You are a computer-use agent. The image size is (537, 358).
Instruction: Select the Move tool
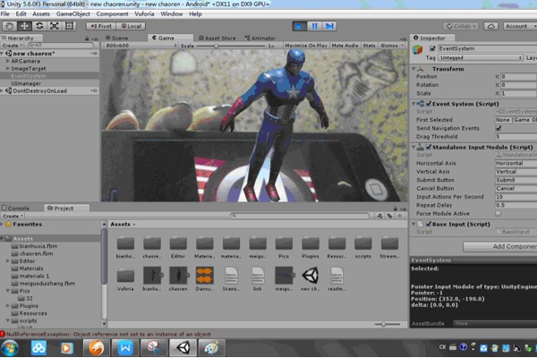25,26
